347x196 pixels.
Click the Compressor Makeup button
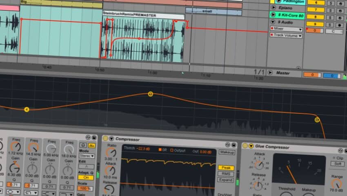[x=227, y=152]
